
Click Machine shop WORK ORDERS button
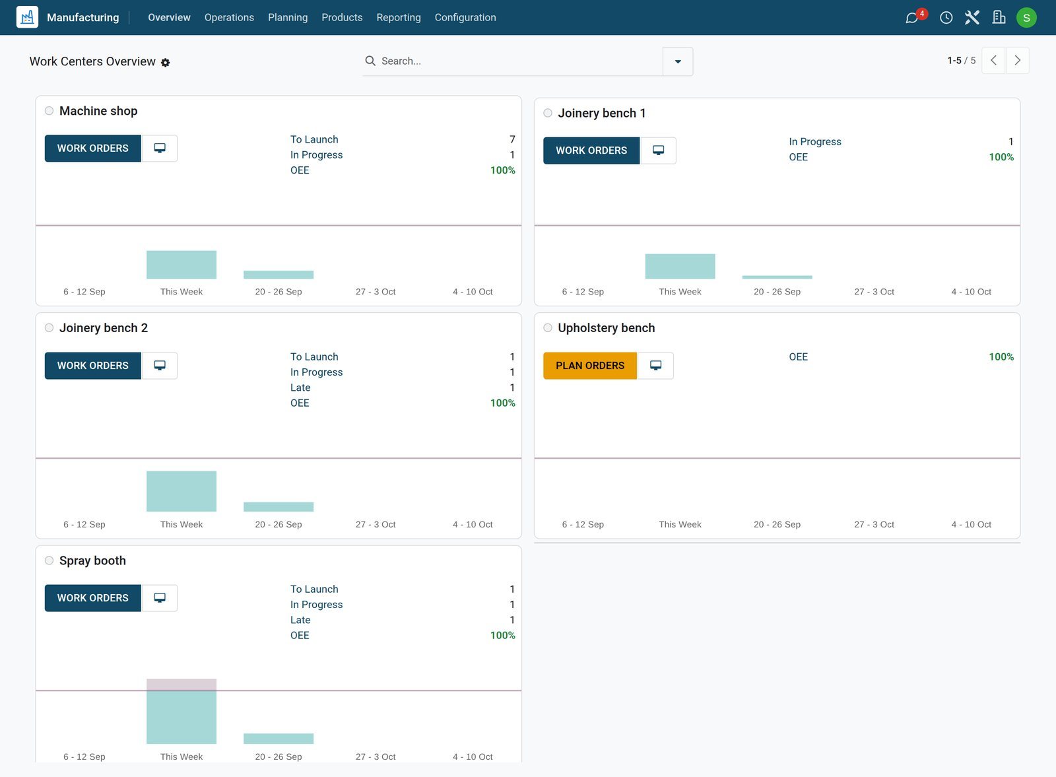pos(93,149)
